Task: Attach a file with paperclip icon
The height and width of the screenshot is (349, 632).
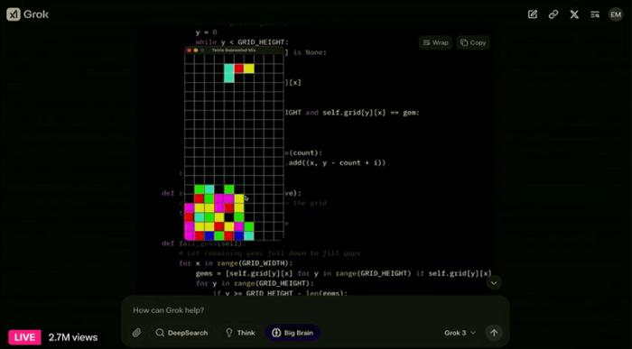Action: pos(136,333)
